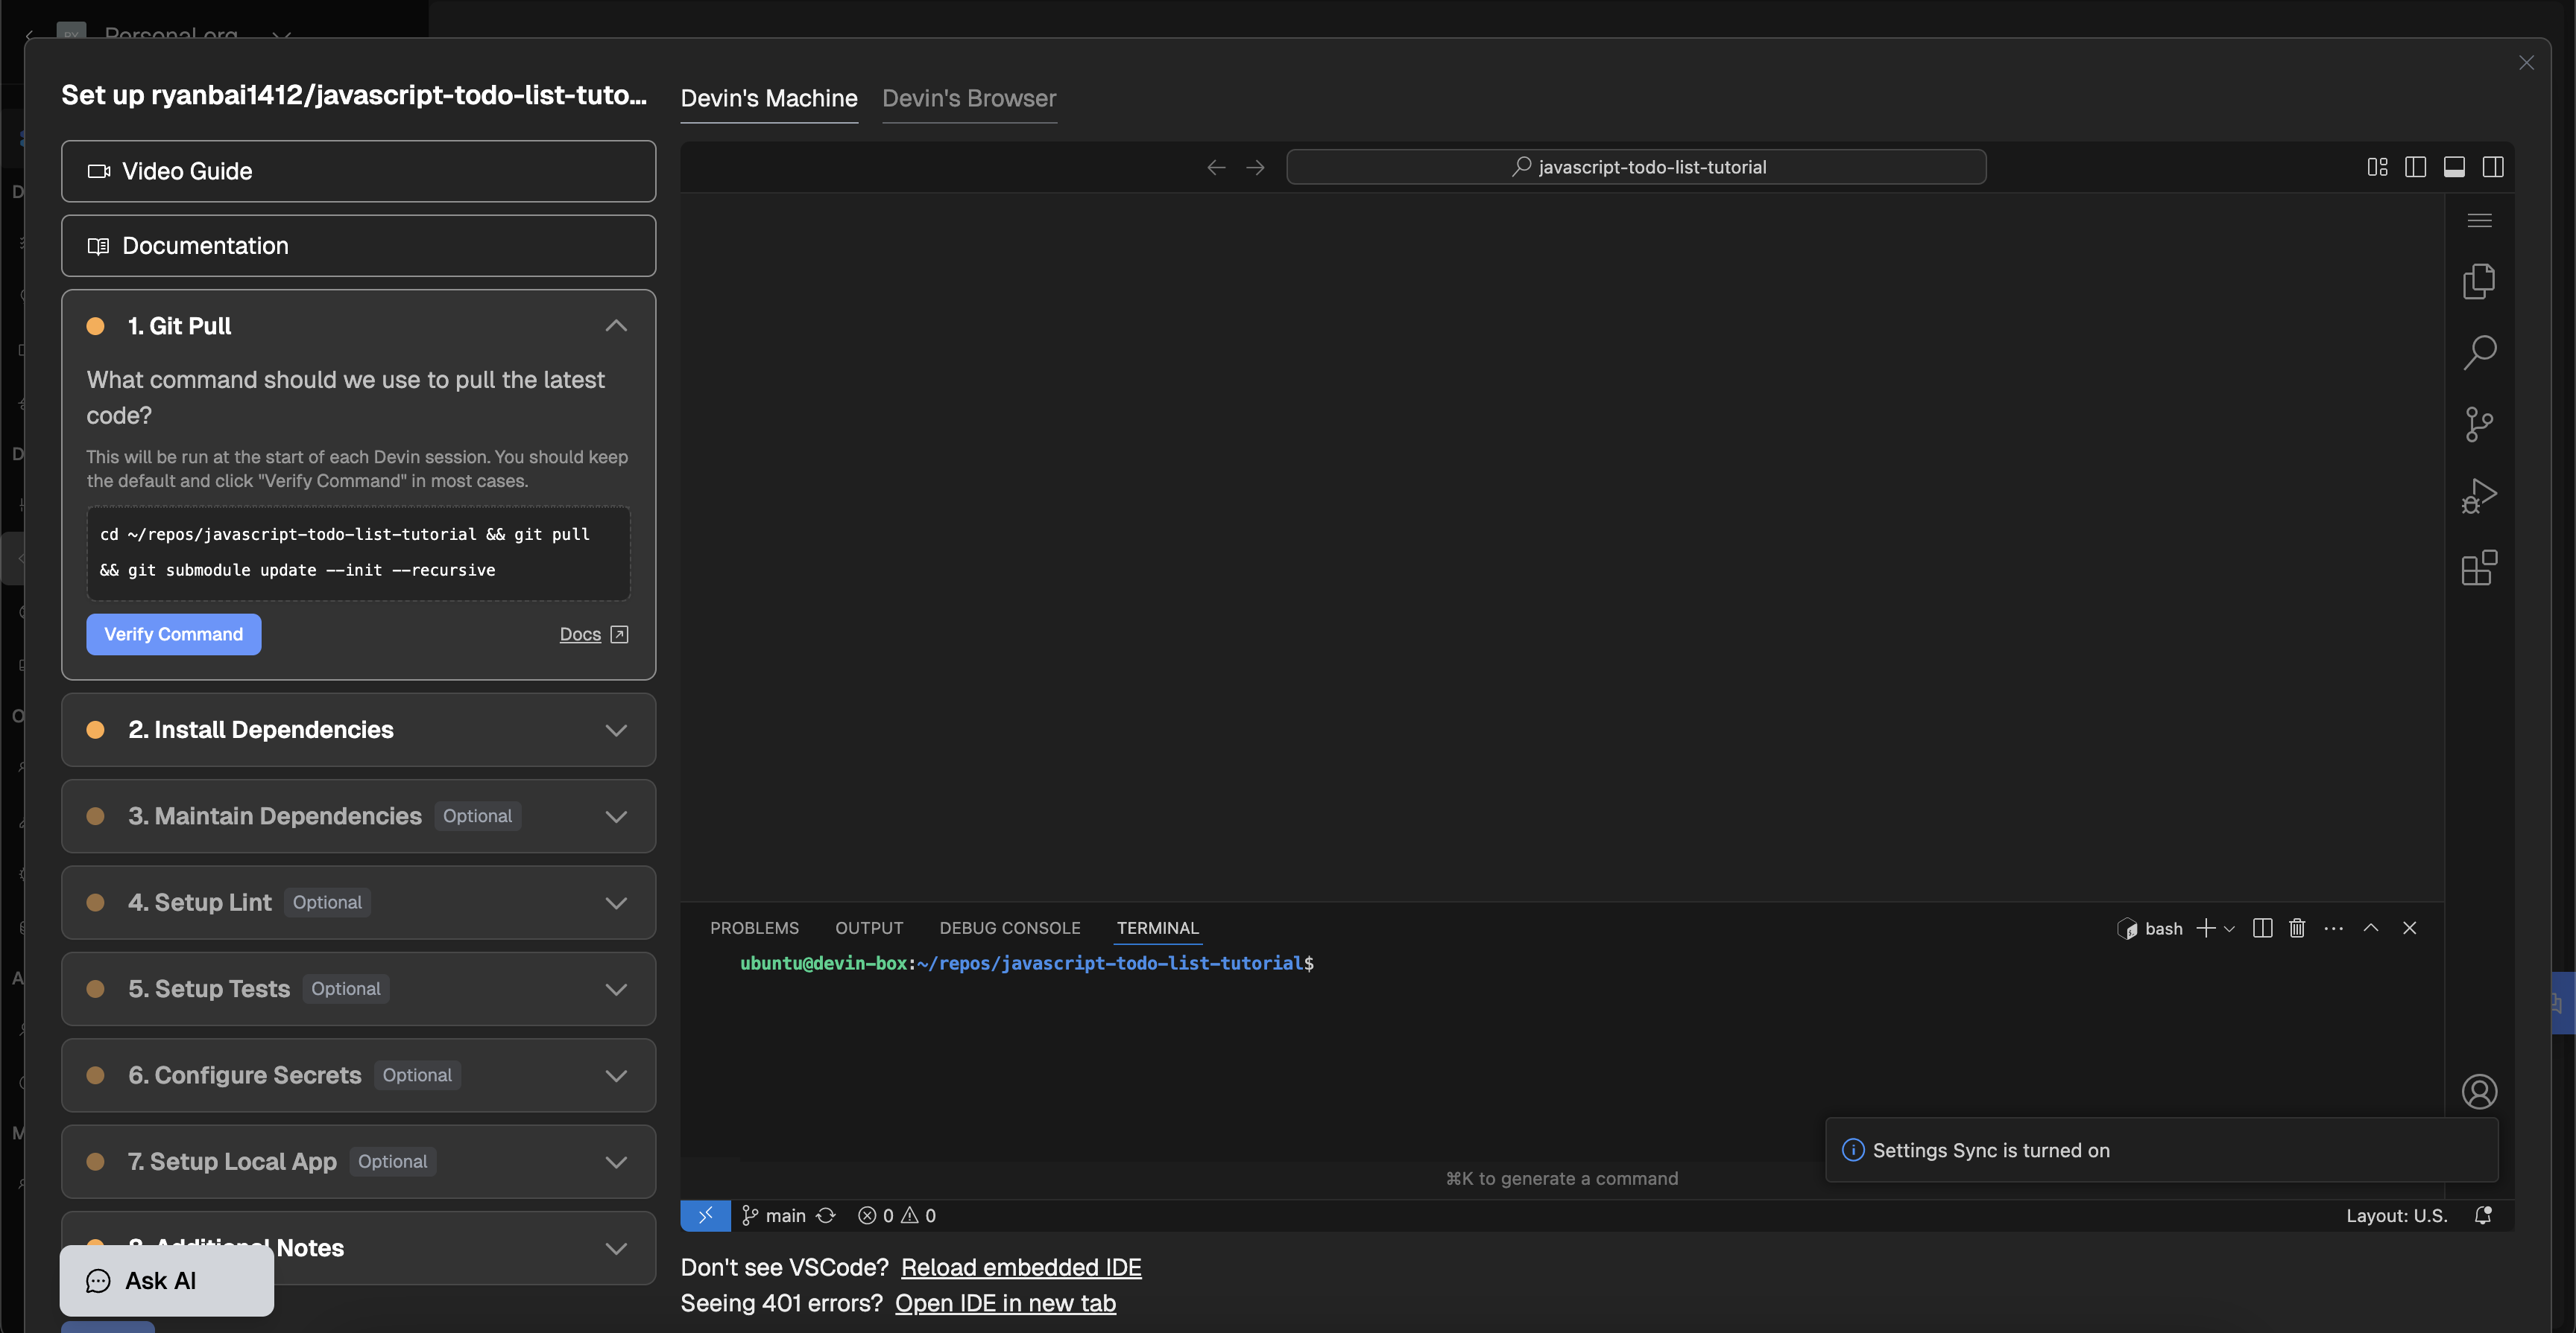2576x1333 pixels.
Task: Click the notifications bell in status bar
Action: pos(2482,1215)
